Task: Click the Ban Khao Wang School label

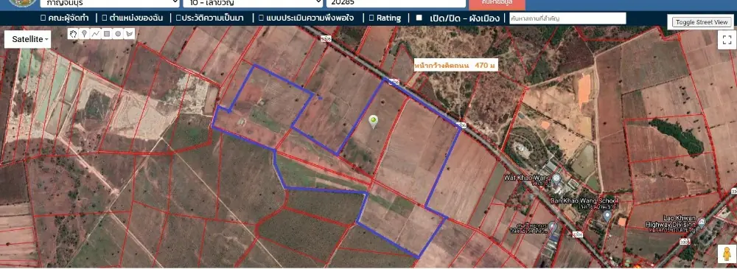Action: [x=584, y=201]
